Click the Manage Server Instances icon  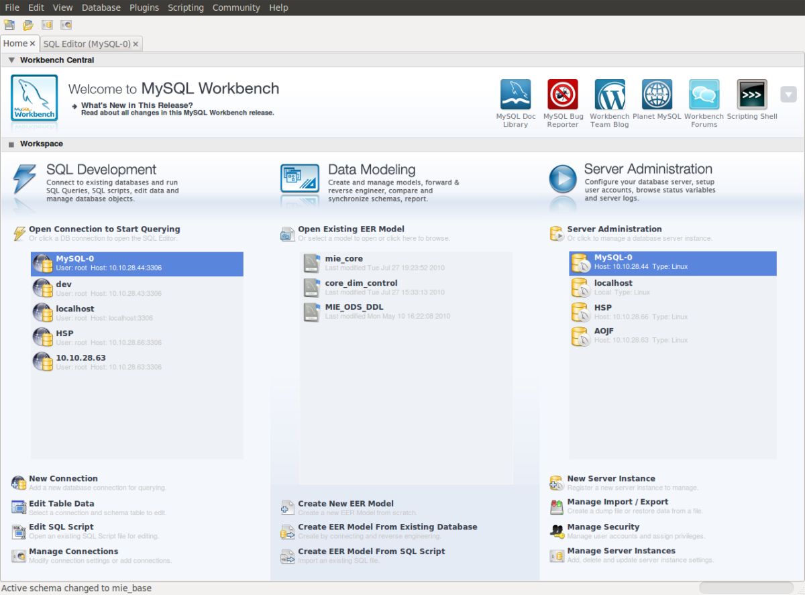(x=557, y=555)
